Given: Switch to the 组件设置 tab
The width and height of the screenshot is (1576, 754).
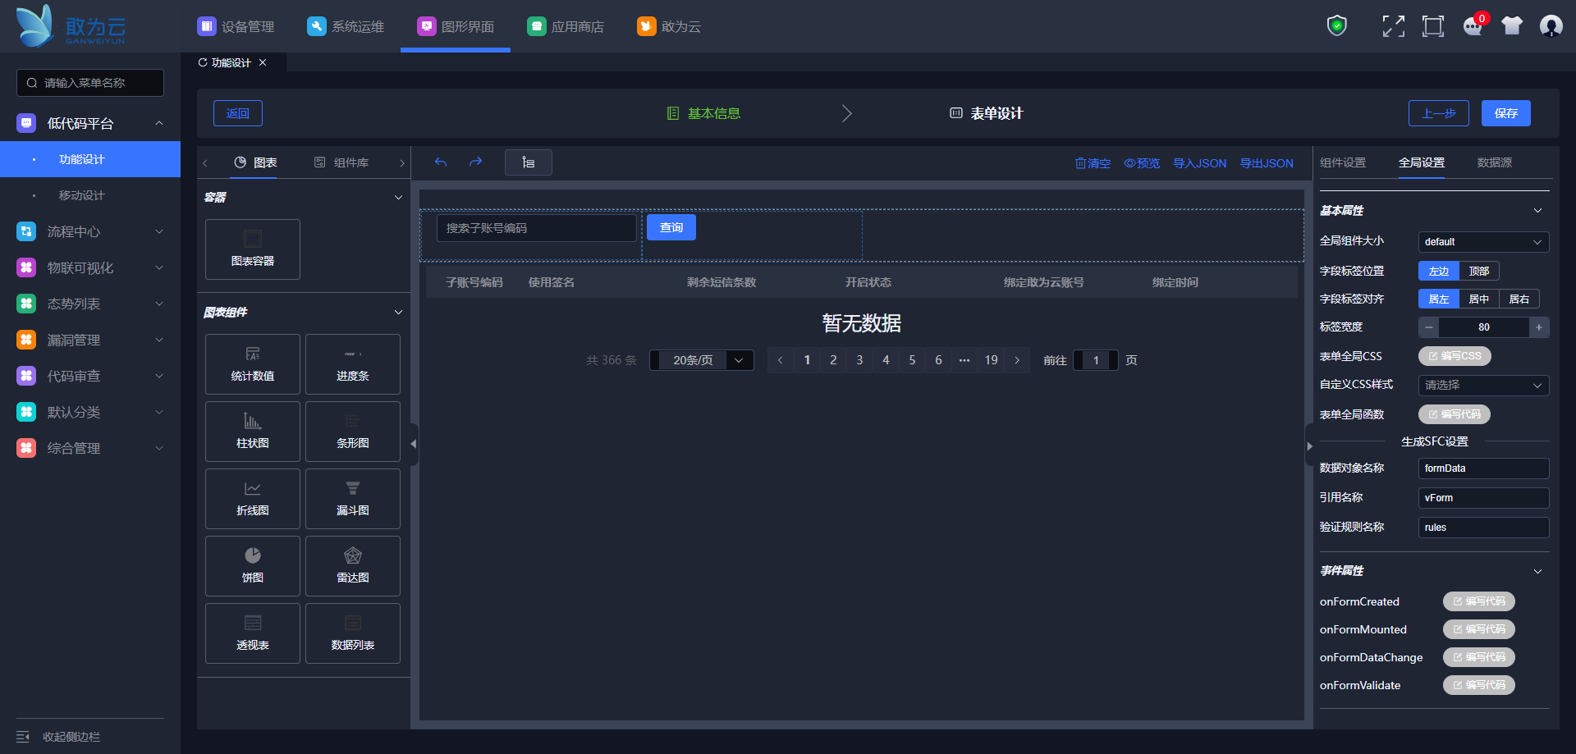Looking at the screenshot, I should point(1343,162).
